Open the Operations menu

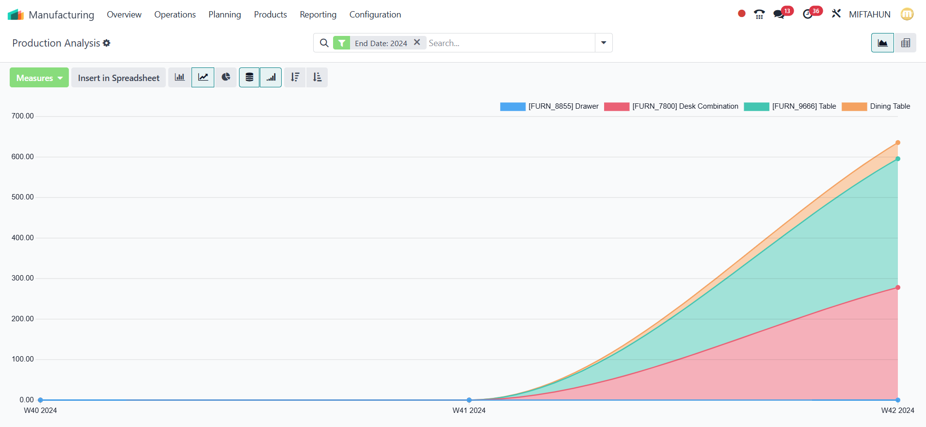[x=175, y=15]
